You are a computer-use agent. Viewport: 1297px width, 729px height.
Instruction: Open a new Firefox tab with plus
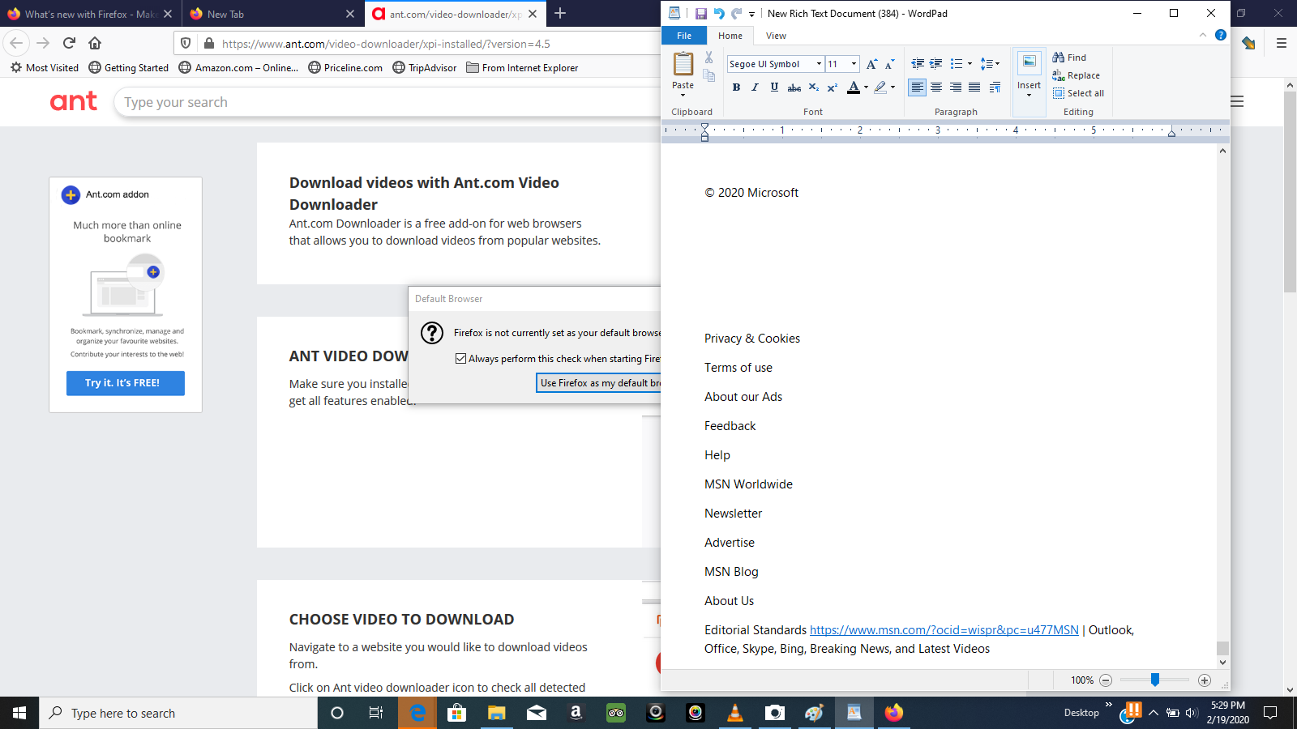click(x=560, y=13)
